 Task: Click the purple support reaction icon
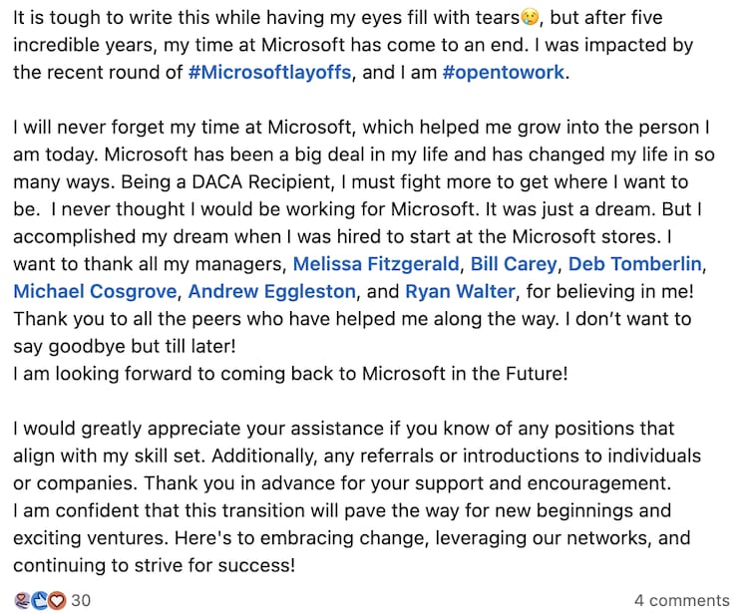tap(22, 600)
